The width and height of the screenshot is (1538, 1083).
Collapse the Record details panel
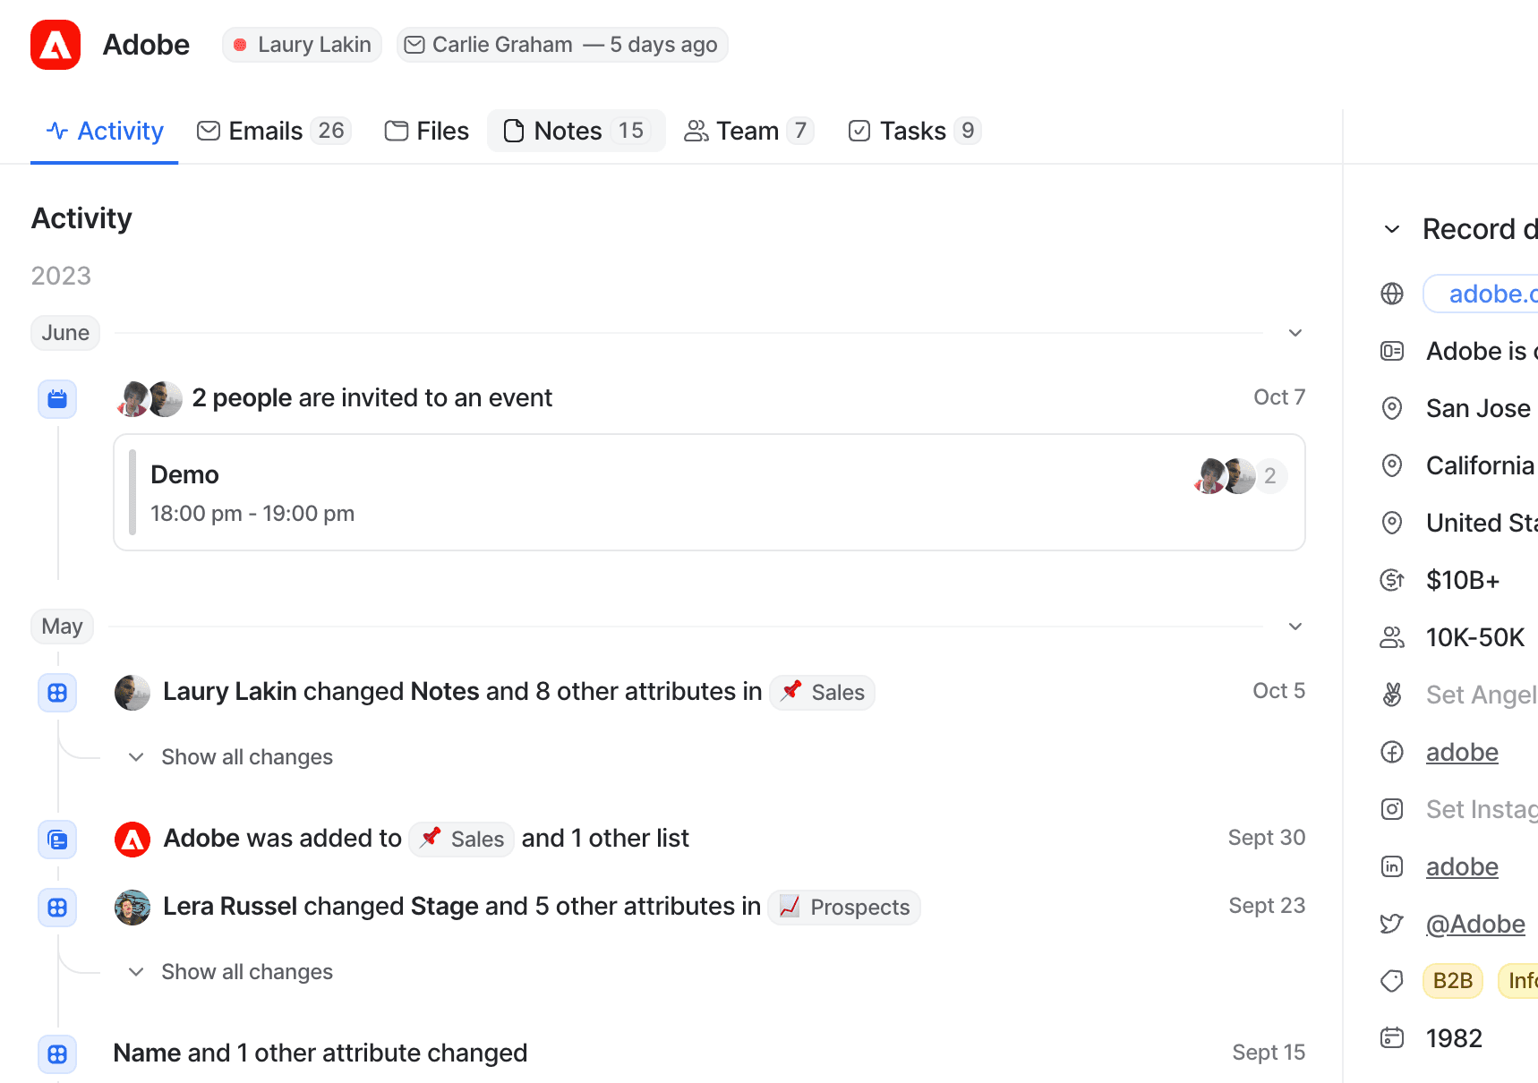click(x=1391, y=229)
